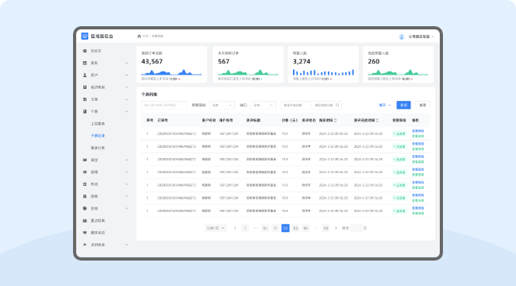This screenshot has width=516, height=286.
Task: Click the four-squares grid icon in sidebar
Action: pos(85,63)
